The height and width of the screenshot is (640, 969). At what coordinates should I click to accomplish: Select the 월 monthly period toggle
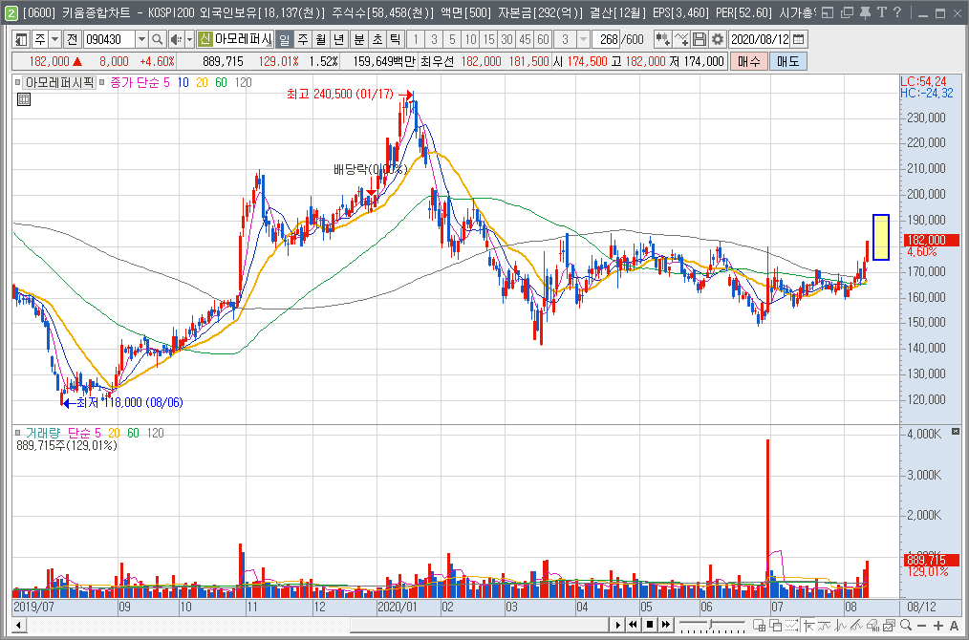(321, 39)
